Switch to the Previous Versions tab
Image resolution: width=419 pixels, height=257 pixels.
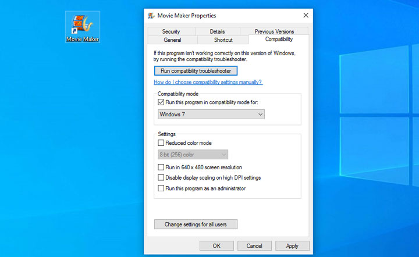[x=274, y=31]
